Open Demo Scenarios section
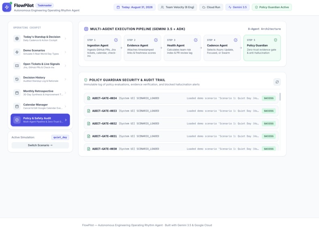Viewport: 319px width, 232px height. (x=40, y=52)
